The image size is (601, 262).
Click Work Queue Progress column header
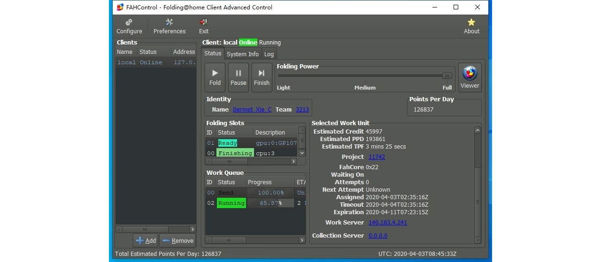(270, 182)
